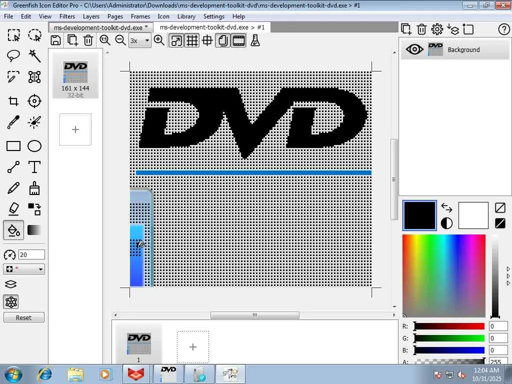Toggle the center lines crosshair

pos(207,41)
